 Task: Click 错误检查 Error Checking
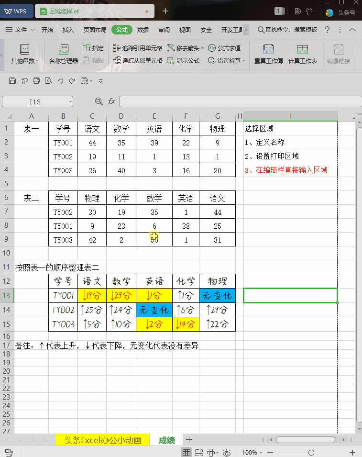pyautogui.click(x=225, y=61)
